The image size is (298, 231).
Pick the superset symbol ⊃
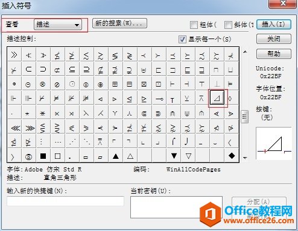click(x=43, y=69)
